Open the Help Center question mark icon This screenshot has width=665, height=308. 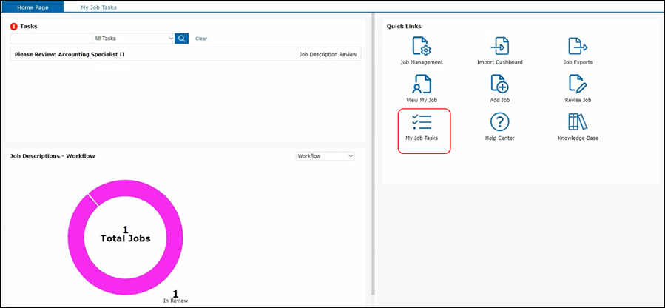500,123
